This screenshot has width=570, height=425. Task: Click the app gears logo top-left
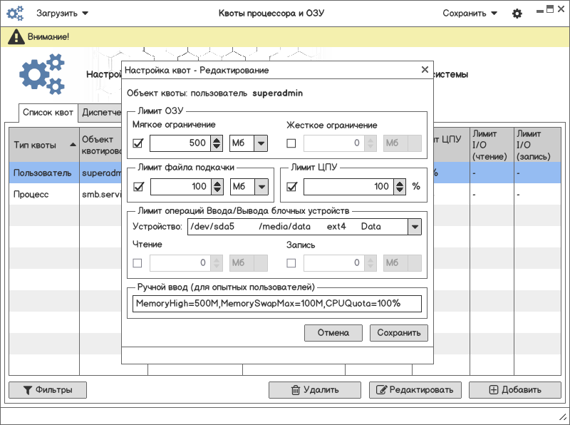pyautogui.click(x=15, y=14)
